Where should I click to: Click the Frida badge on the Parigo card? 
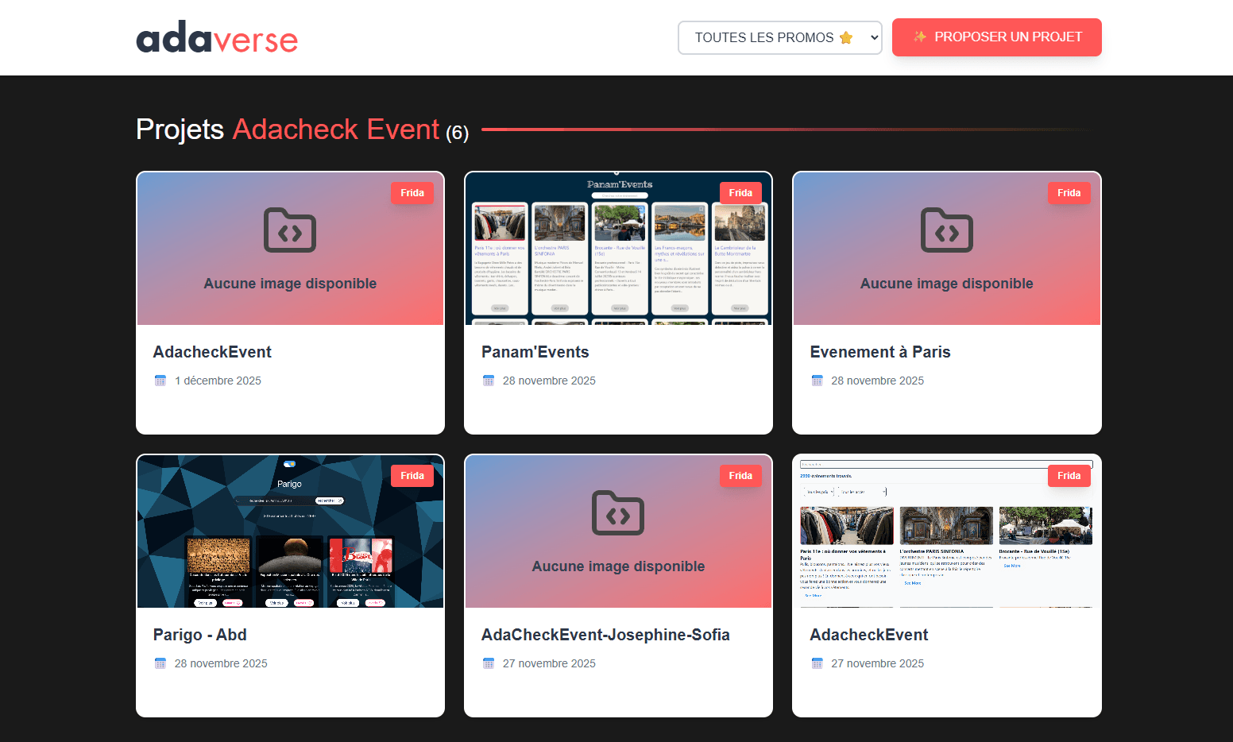click(x=412, y=476)
